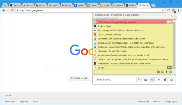This screenshot has width=182, height=105.
Task: Click the Promobit favicon in tab list
Action: coord(95,55)
